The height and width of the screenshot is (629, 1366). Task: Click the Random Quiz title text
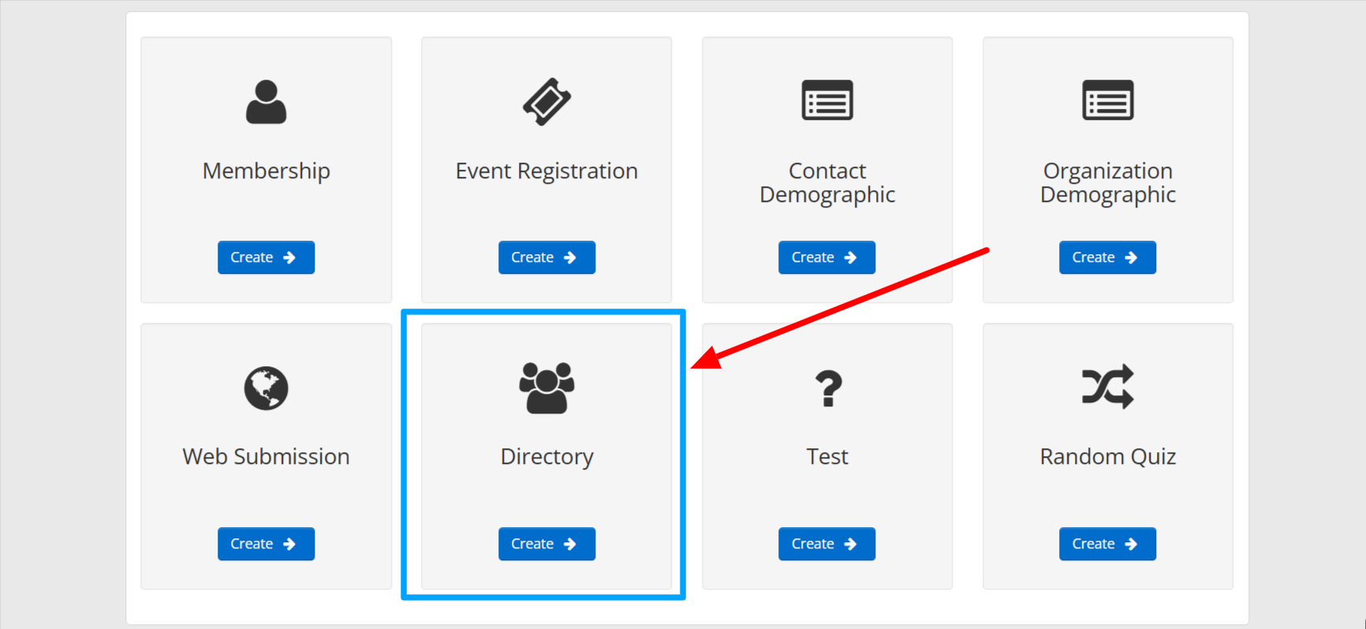tap(1107, 457)
